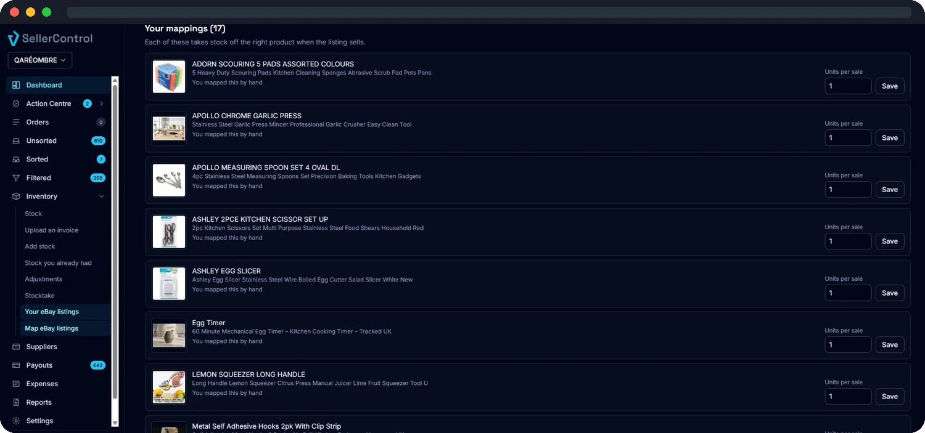The width and height of the screenshot is (925, 433).
Task: Click the Action Centre shield icon
Action: [16, 103]
